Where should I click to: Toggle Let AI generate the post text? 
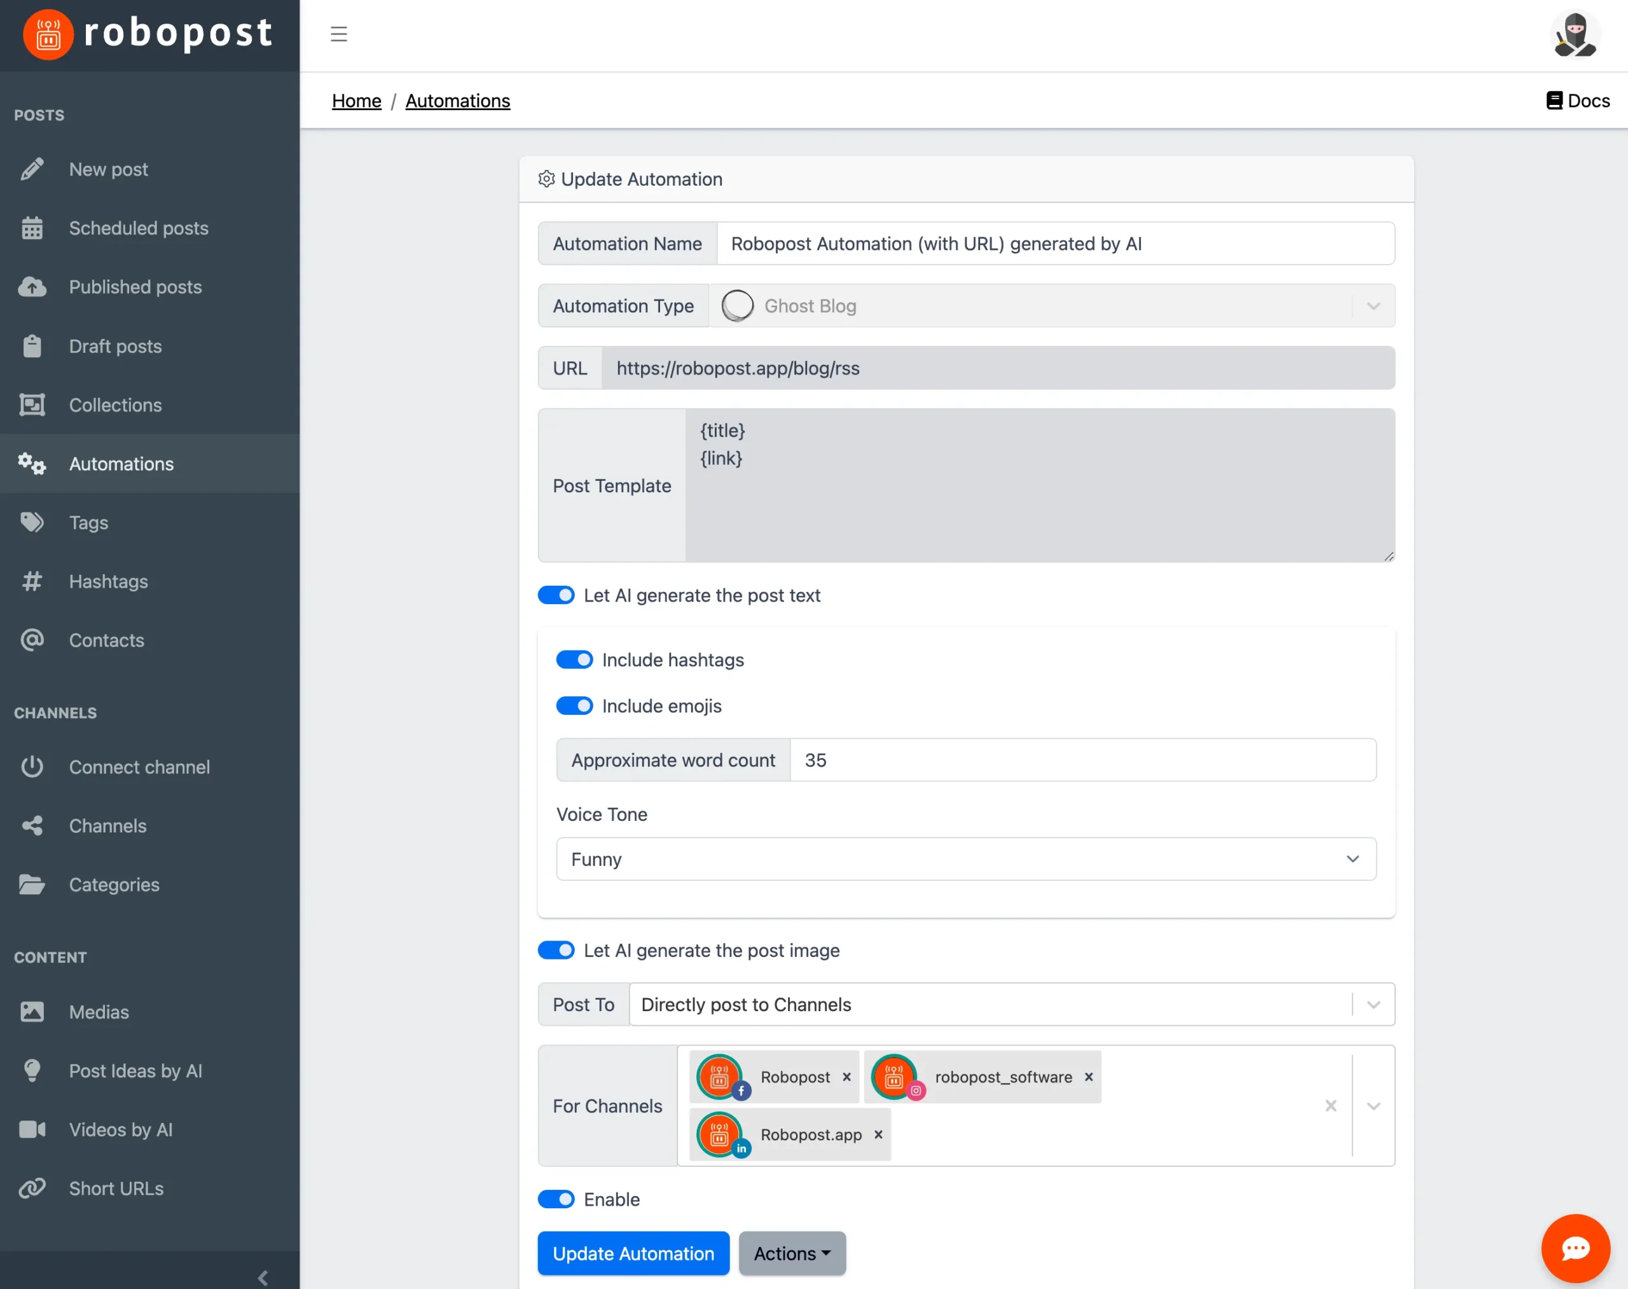coord(556,595)
